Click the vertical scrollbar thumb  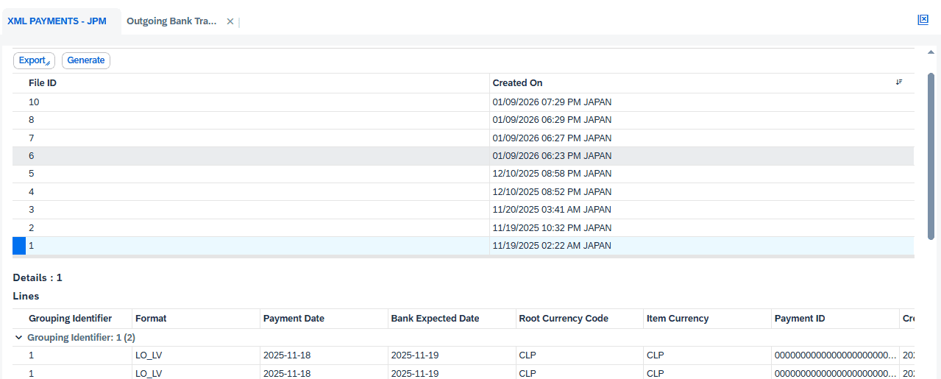(x=931, y=155)
